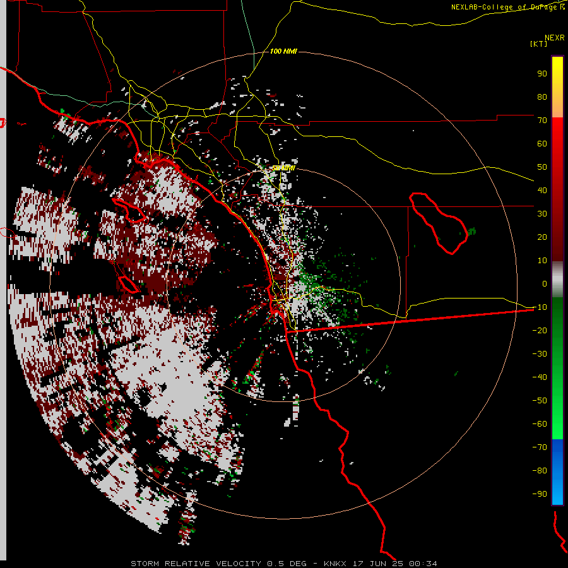Click the red lake outline east of the radar

coord(438,223)
